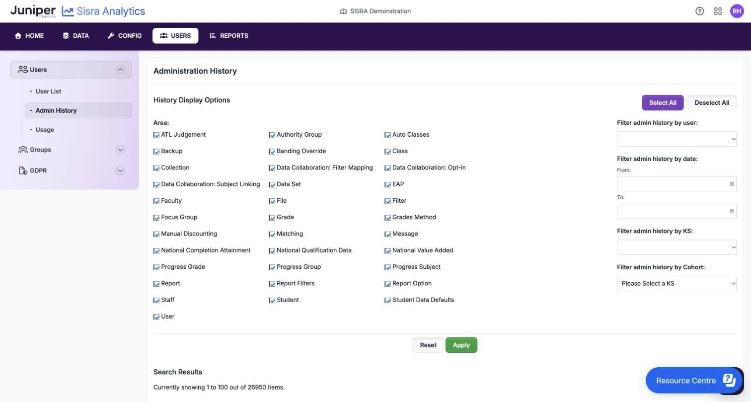
Task: Toggle the Grades Method checkbox
Action: tap(388, 218)
